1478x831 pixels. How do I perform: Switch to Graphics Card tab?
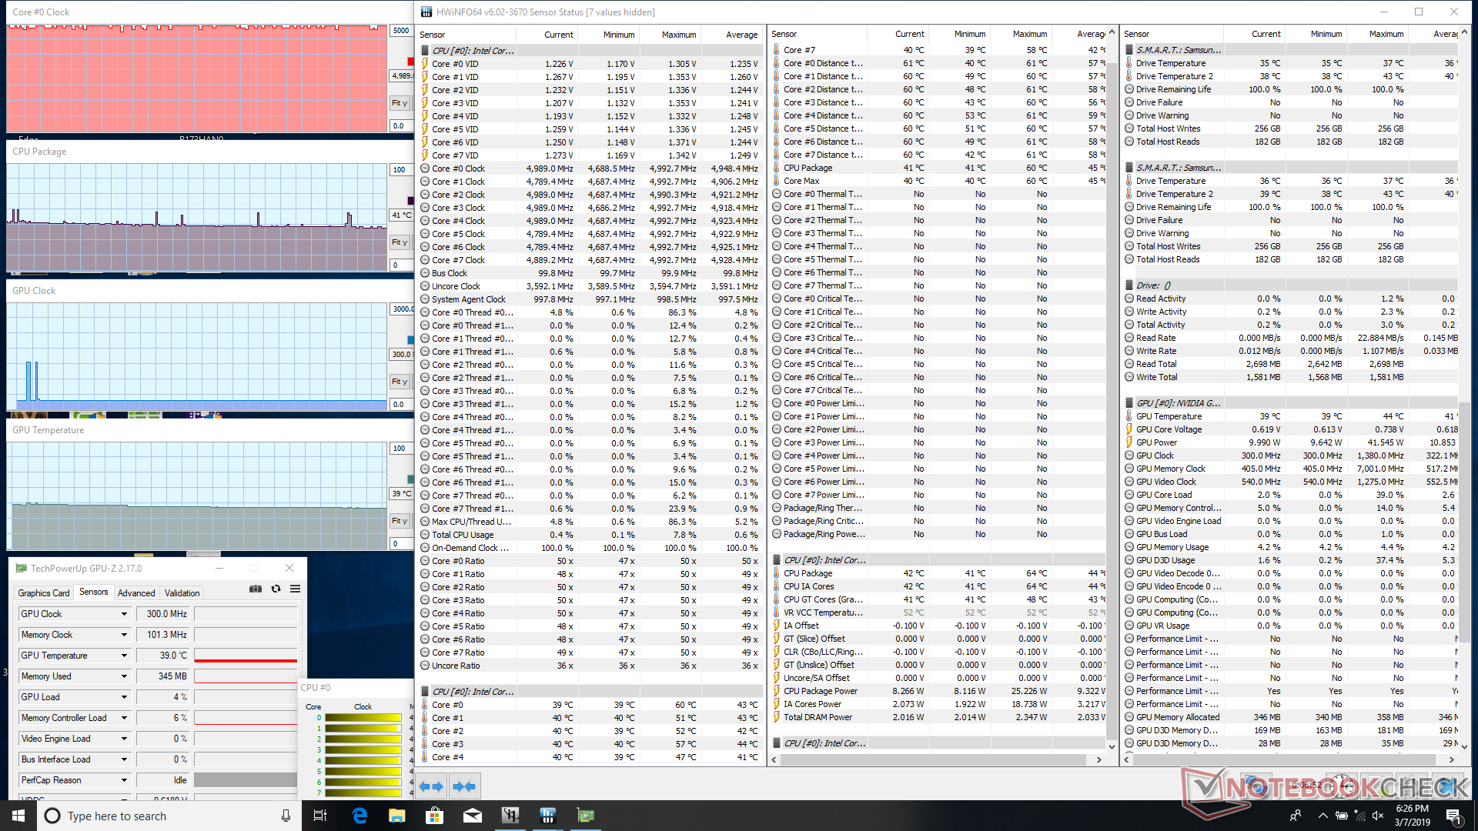point(44,593)
